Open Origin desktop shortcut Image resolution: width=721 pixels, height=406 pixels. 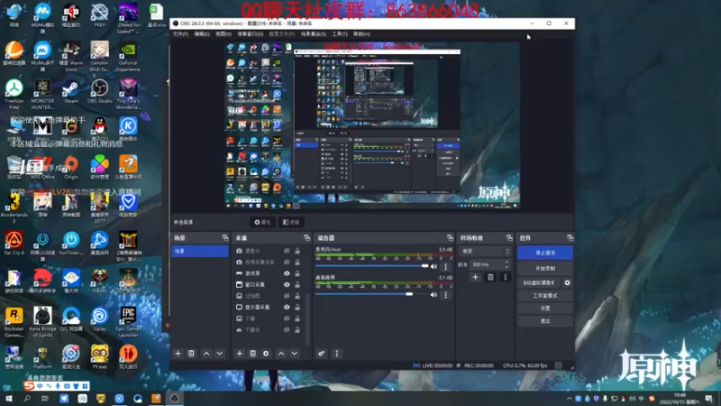(x=71, y=167)
